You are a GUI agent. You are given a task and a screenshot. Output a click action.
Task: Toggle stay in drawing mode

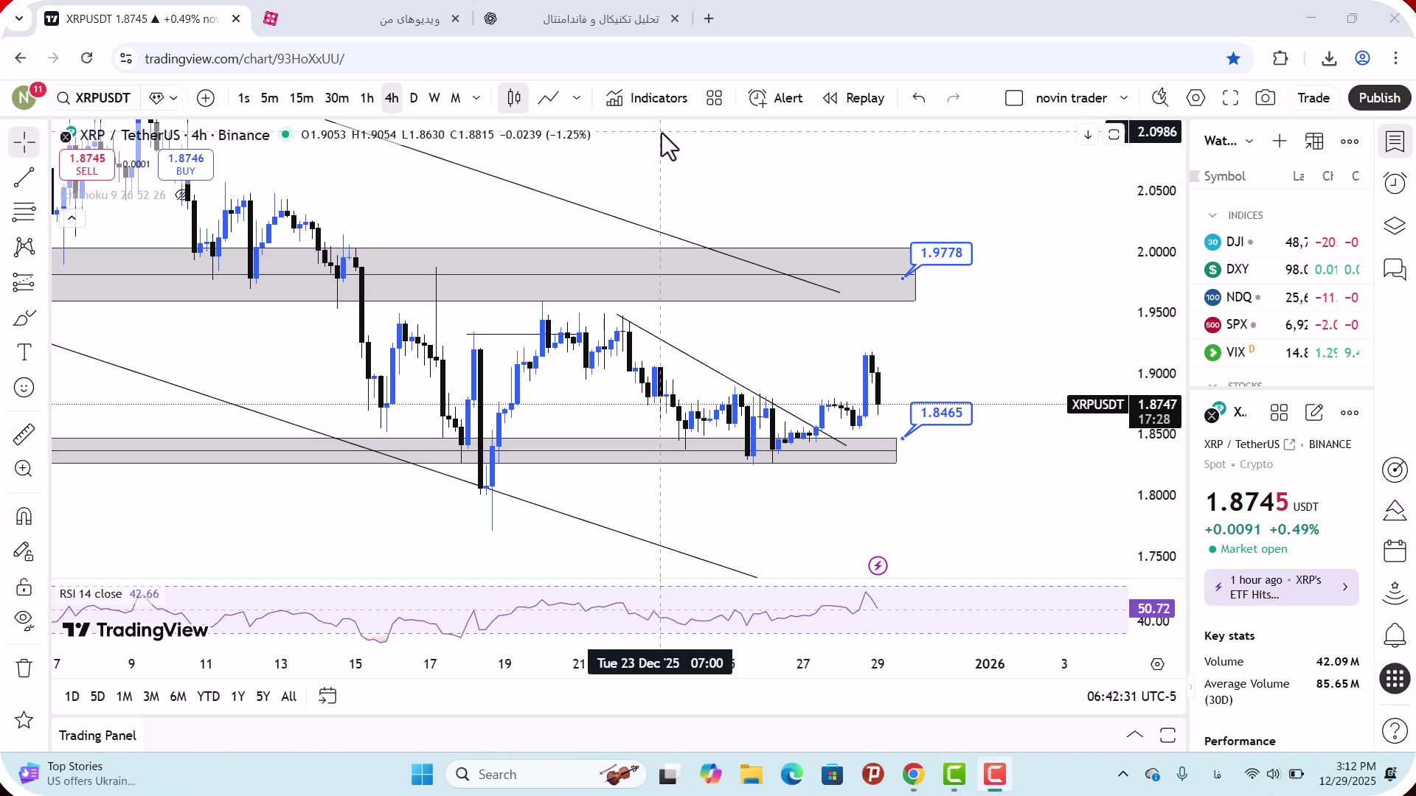[24, 551]
